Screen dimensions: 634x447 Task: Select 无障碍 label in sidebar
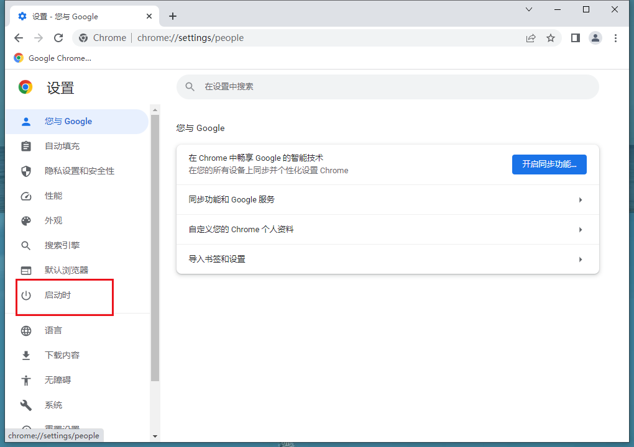[58, 380]
